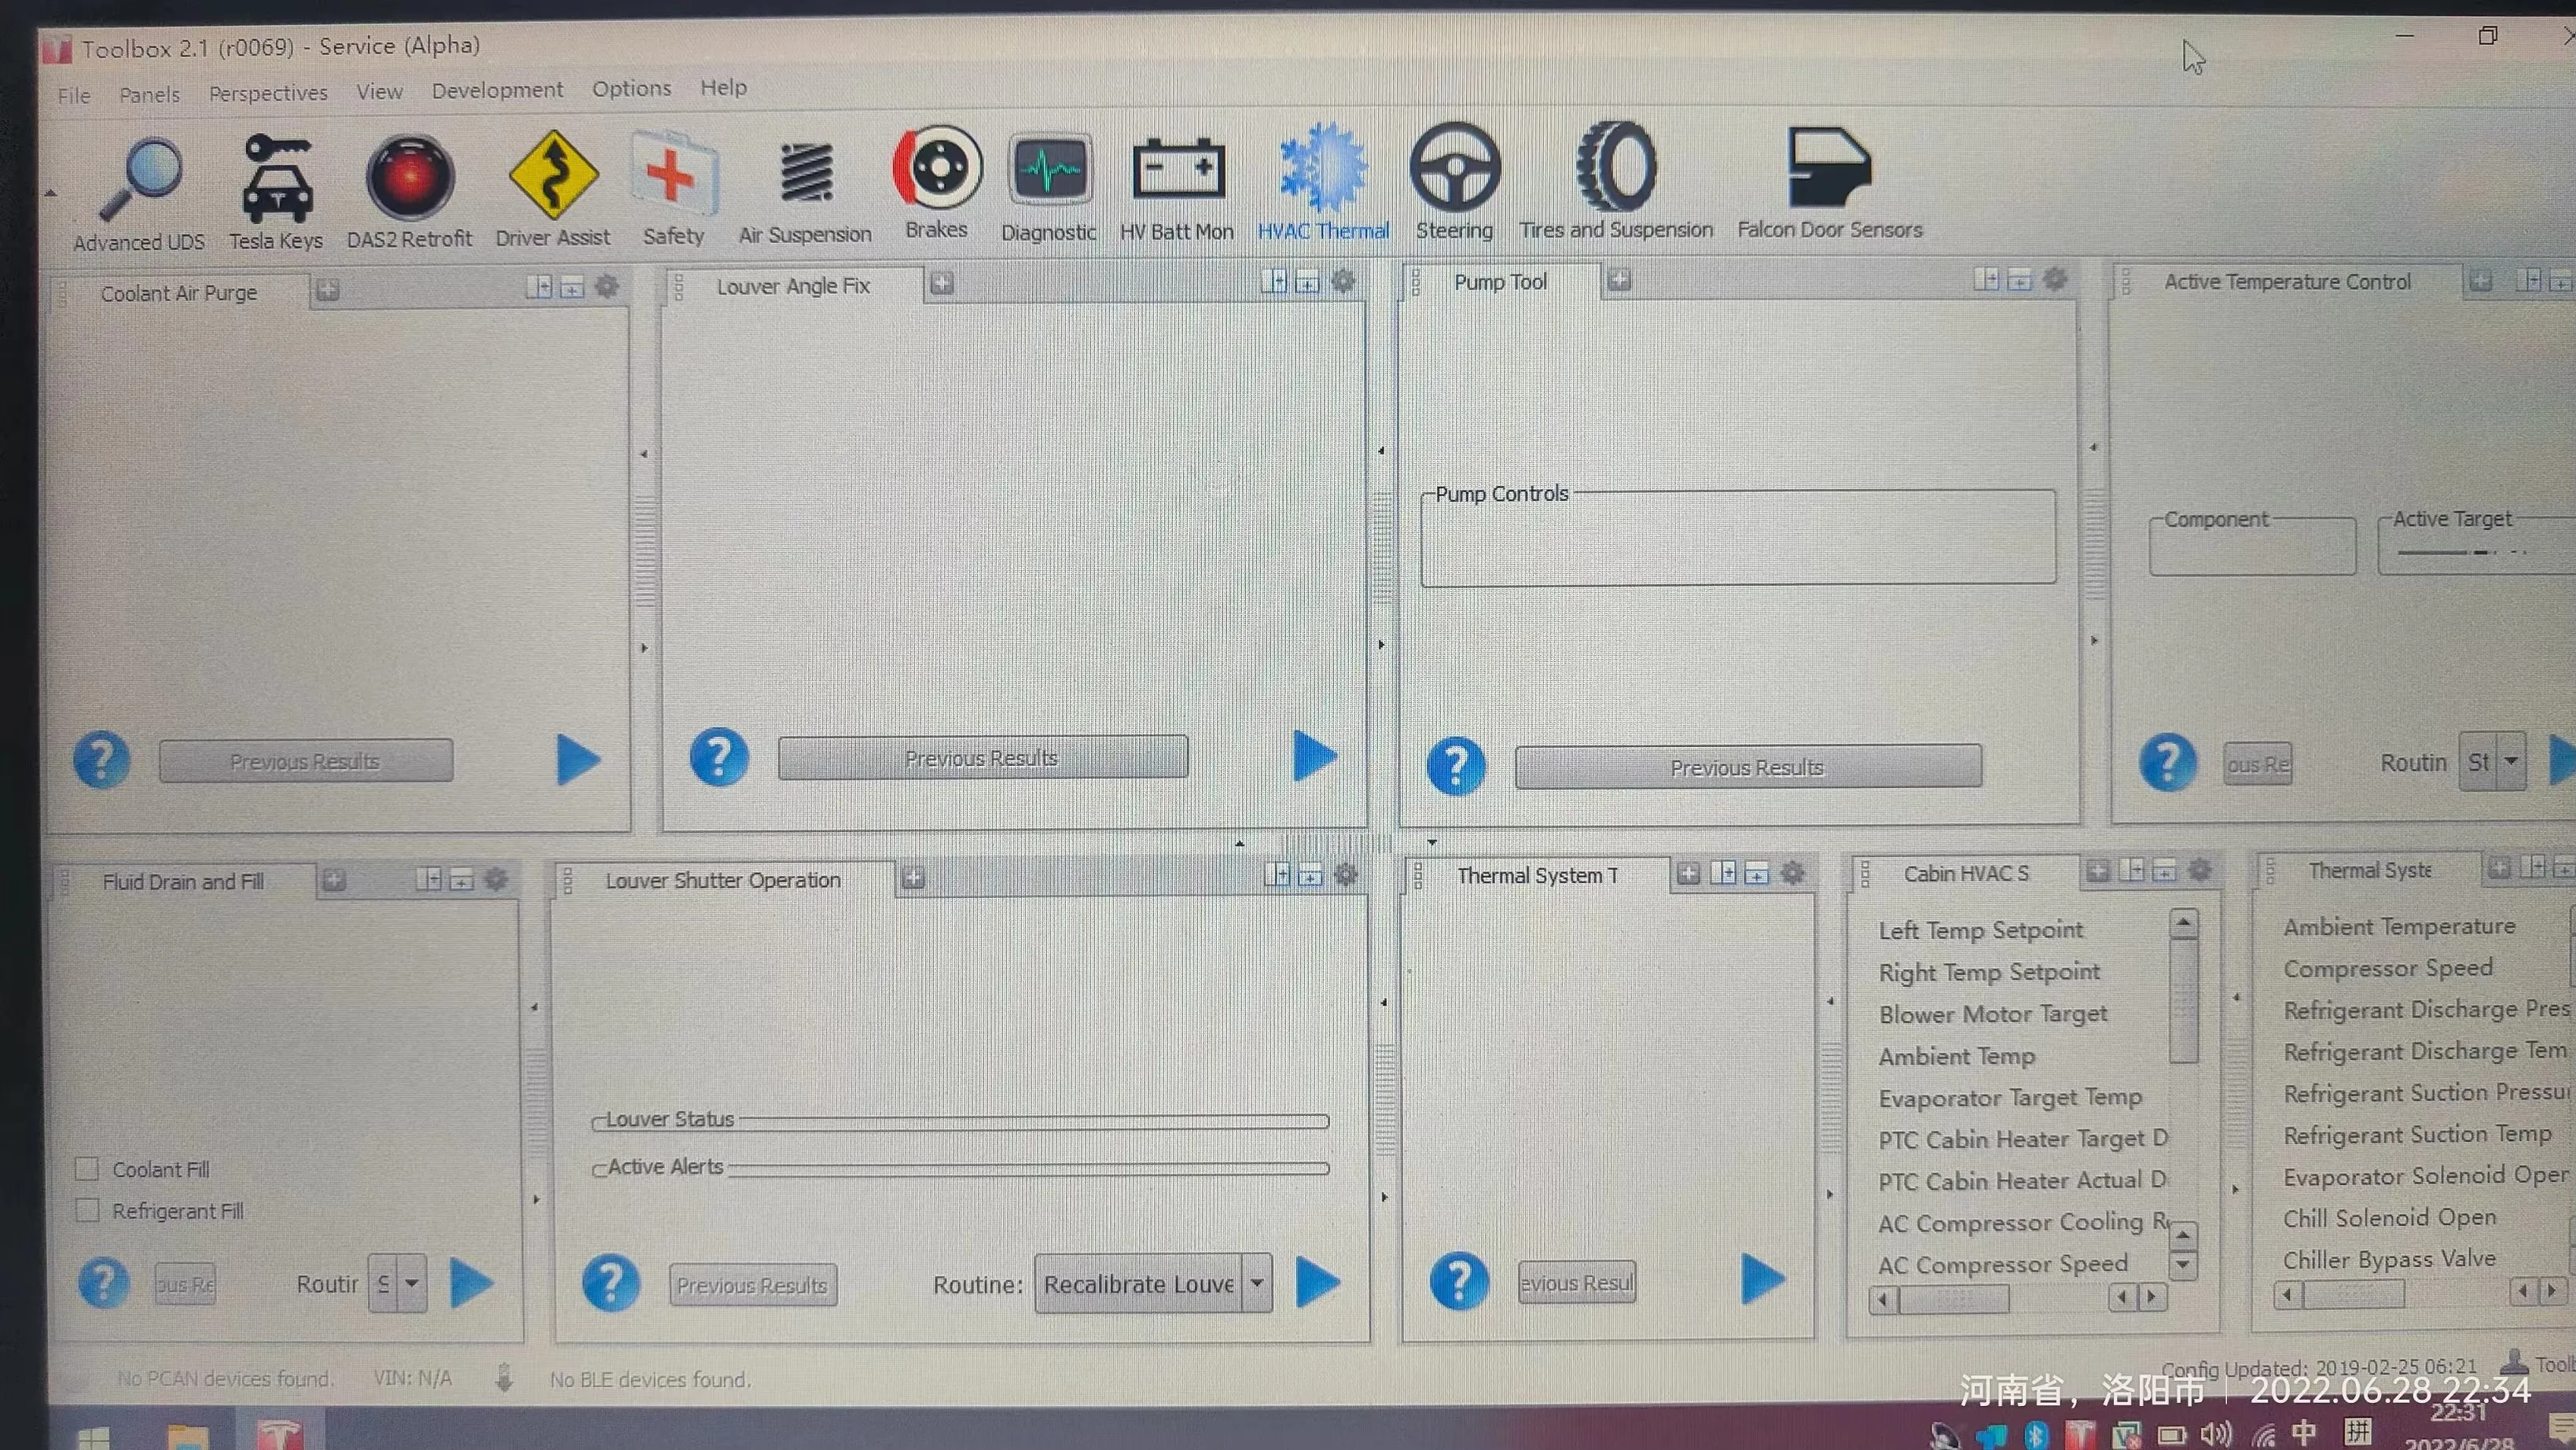
Task: Select Compressor Speed in Thermal System list
Action: [x=2387, y=968]
